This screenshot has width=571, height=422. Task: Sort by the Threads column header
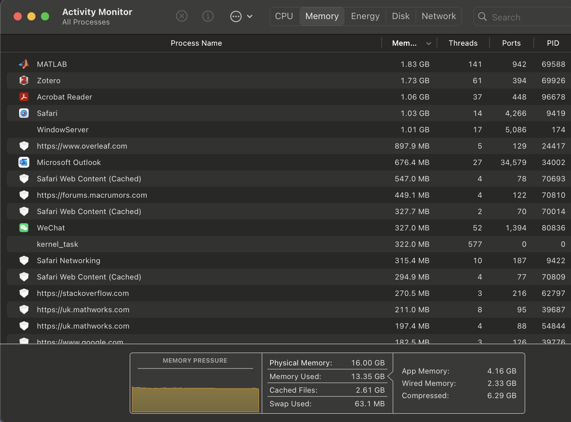(x=463, y=43)
